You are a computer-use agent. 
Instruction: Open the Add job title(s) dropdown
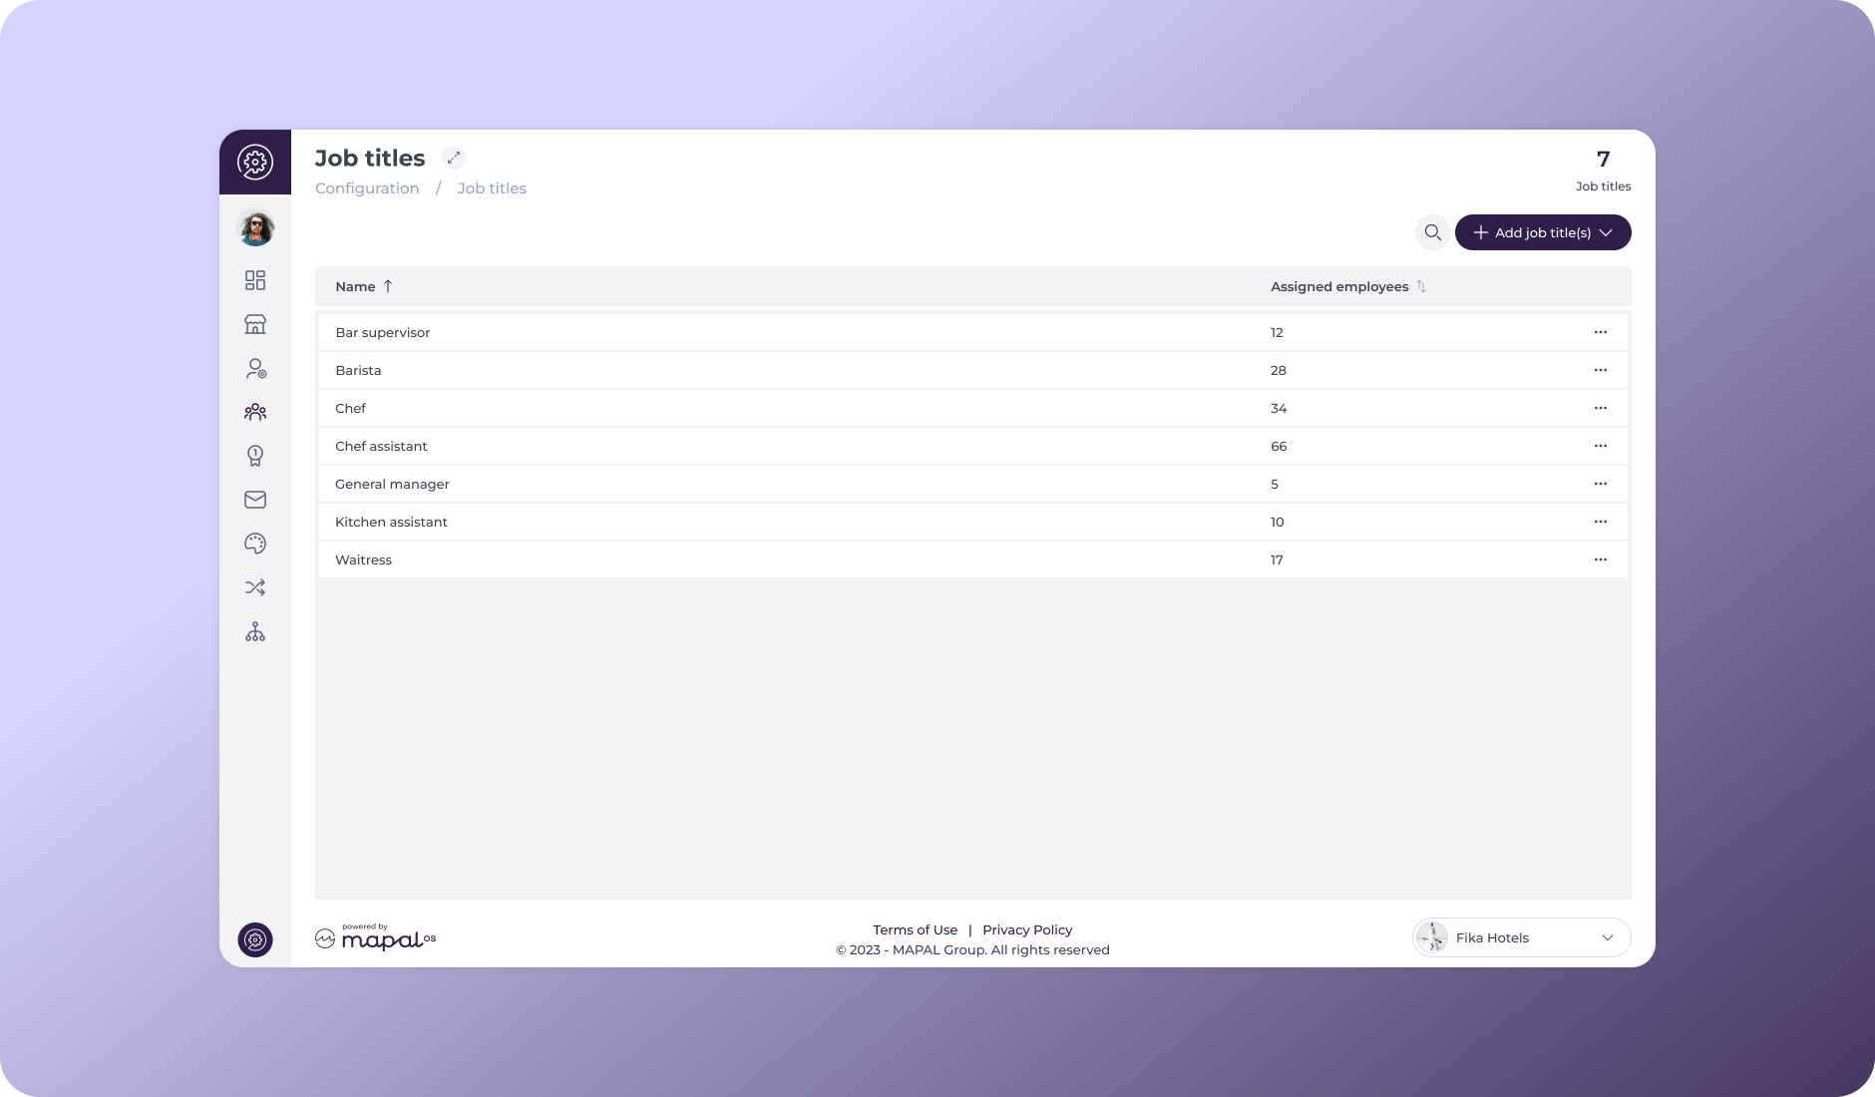coord(1542,232)
